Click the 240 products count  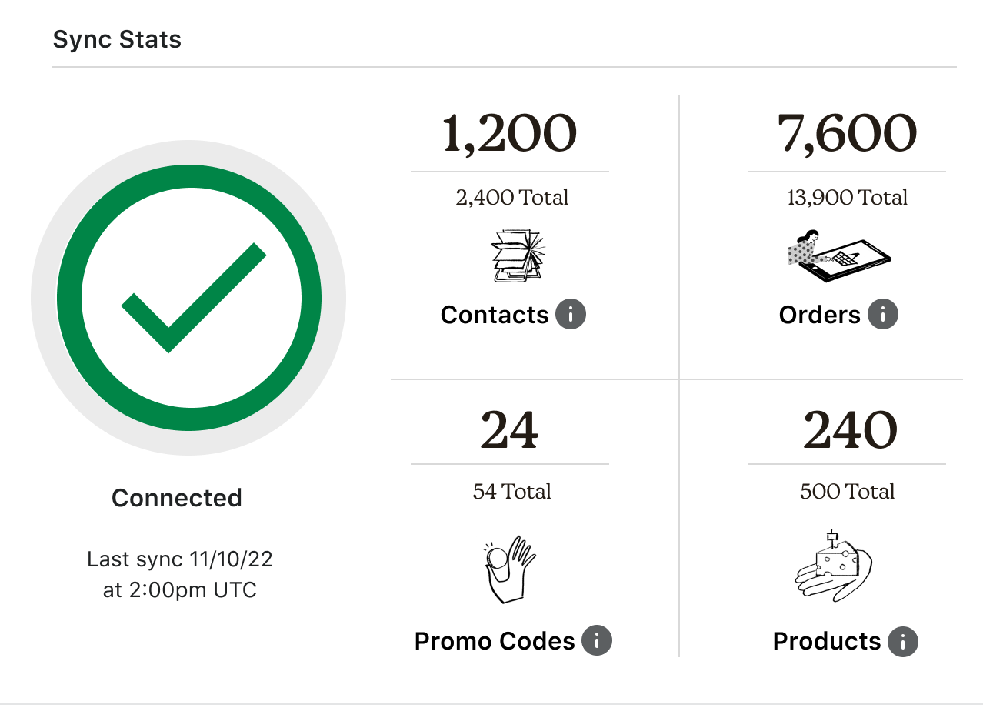[850, 429]
